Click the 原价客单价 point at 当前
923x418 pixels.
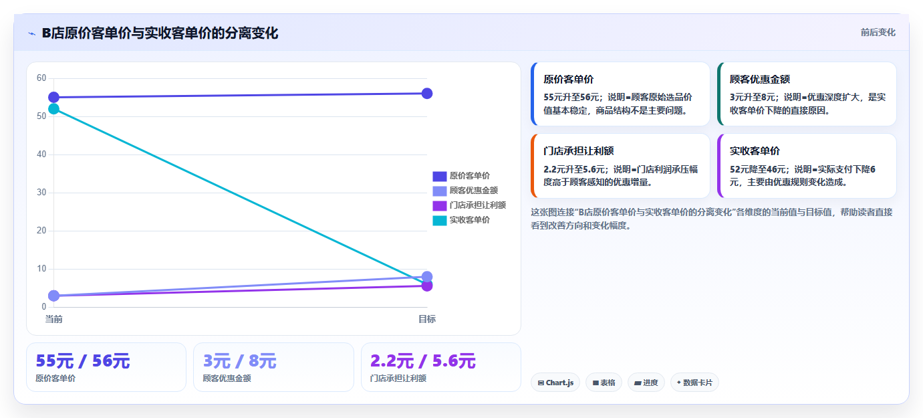pos(54,98)
